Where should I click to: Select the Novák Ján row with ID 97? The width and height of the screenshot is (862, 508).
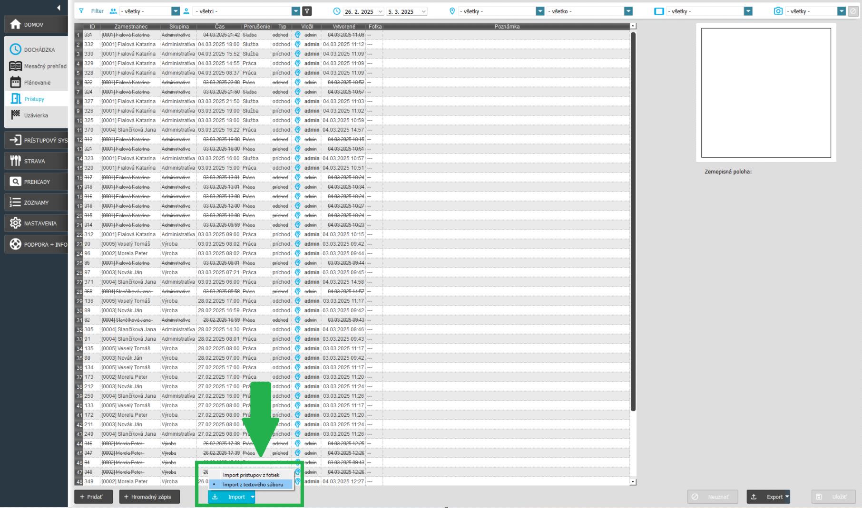[x=352, y=272]
